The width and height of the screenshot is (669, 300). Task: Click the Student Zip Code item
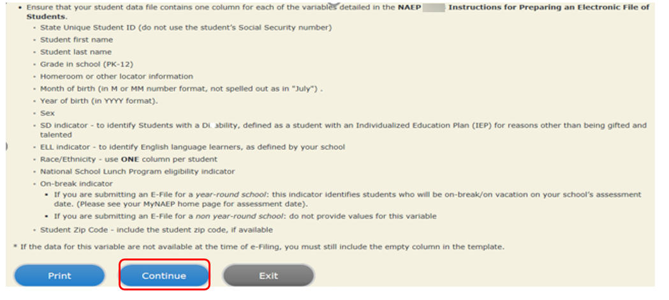click(x=156, y=230)
